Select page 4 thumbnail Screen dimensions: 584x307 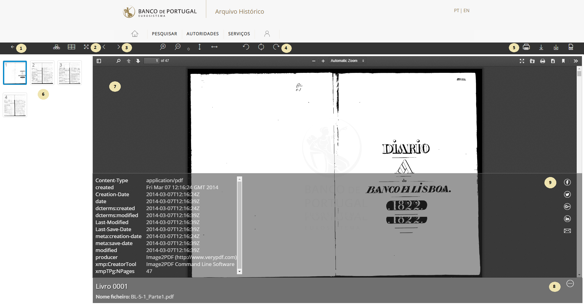pos(15,105)
